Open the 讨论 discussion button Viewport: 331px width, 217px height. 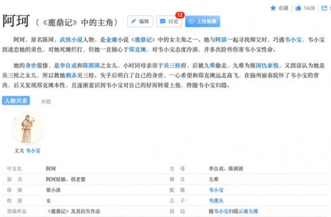pyautogui.click(x=169, y=21)
